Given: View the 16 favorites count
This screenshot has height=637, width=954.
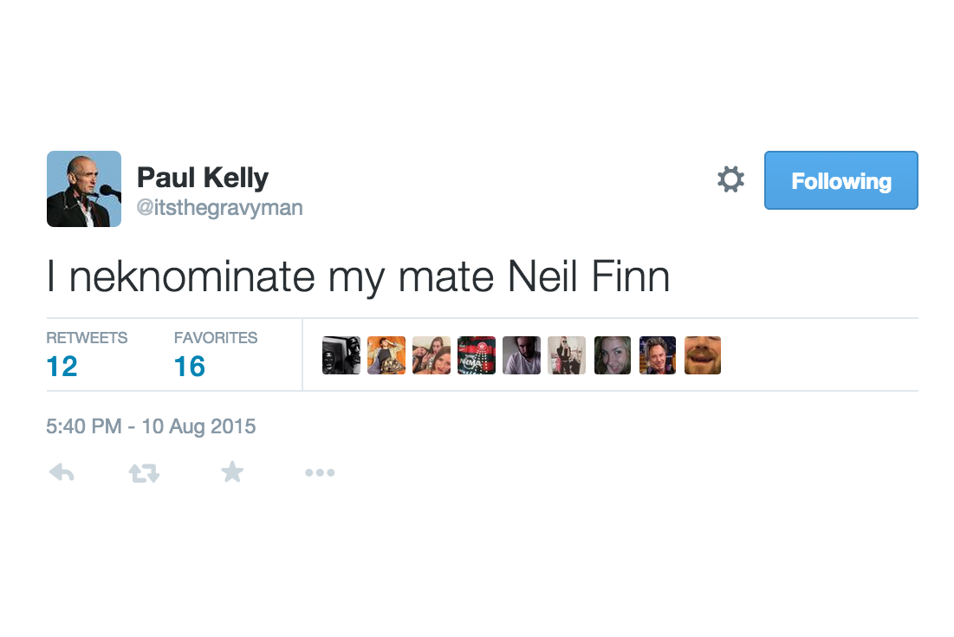Looking at the screenshot, I should click(x=190, y=367).
